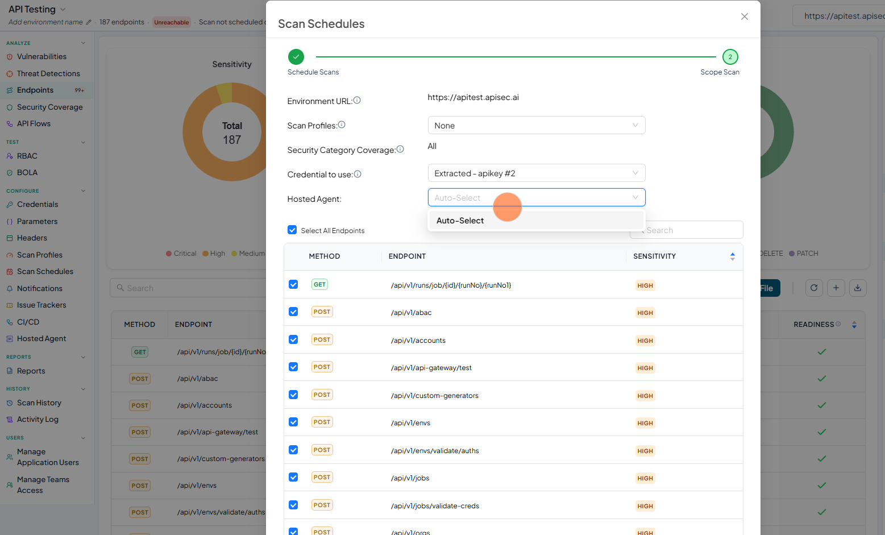Click the PATCH legend color dot
This screenshot has width=885, height=535.
(x=792, y=254)
